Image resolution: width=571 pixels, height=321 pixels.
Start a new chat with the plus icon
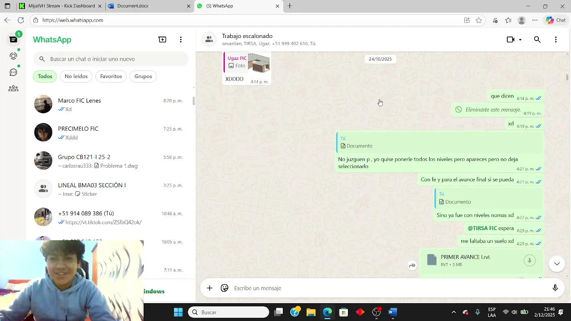162,40
